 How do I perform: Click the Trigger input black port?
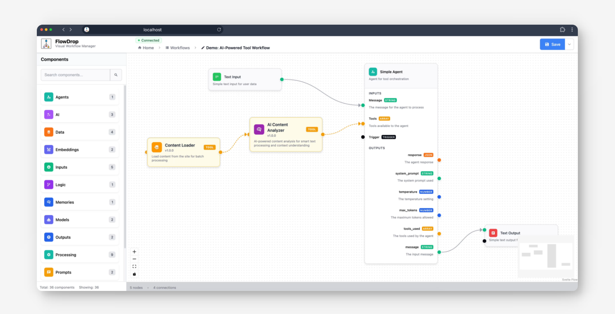click(363, 137)
